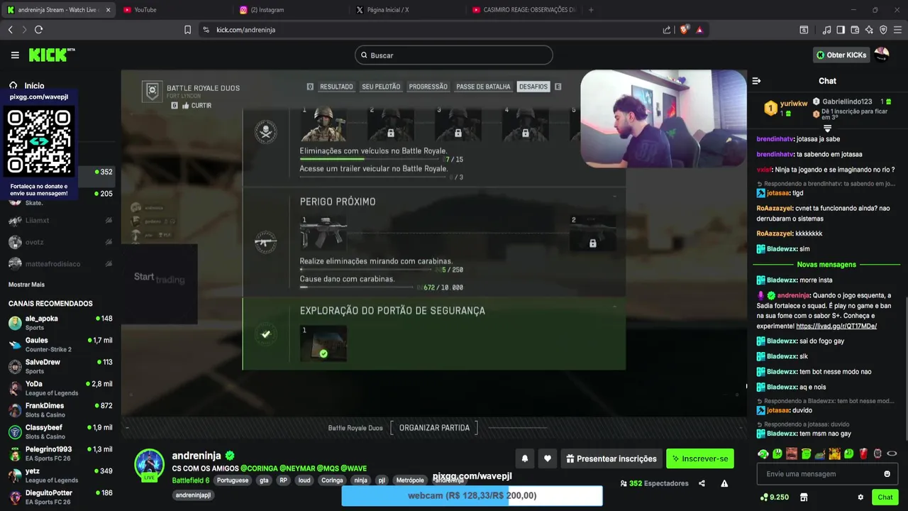Image resolution: width=908 pixels, height=511 pixels.
Task: Click the KICK logo
Action: click(51, 55)
